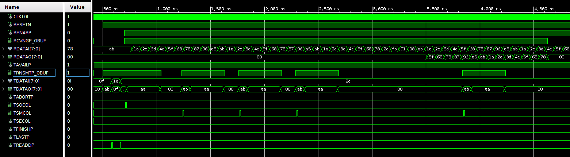Click the 500 ns time ruler mark
570x157 pixels.
[111, 8]
